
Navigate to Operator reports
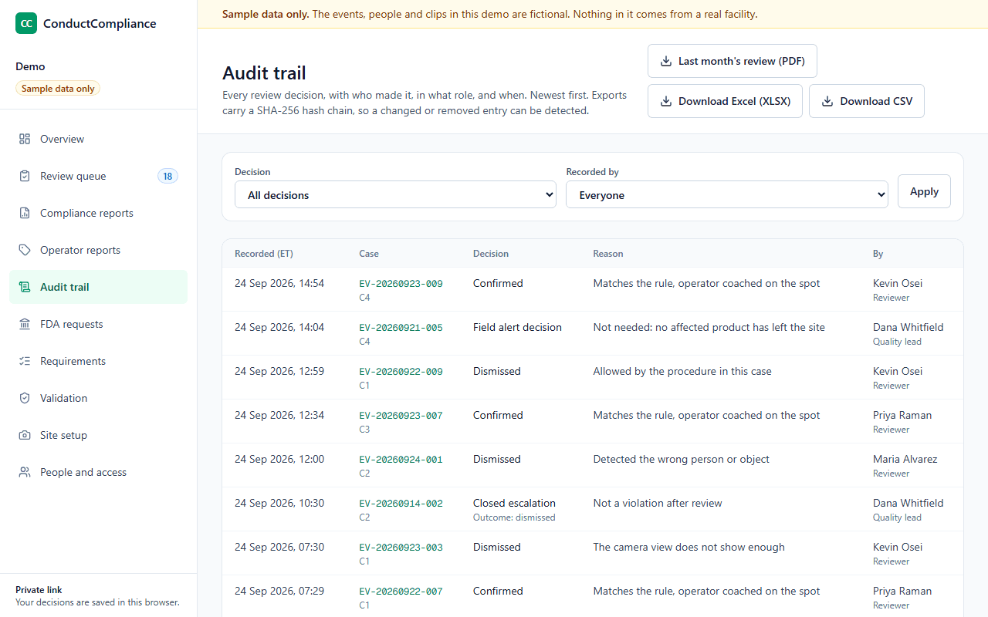tap(98, 250)
